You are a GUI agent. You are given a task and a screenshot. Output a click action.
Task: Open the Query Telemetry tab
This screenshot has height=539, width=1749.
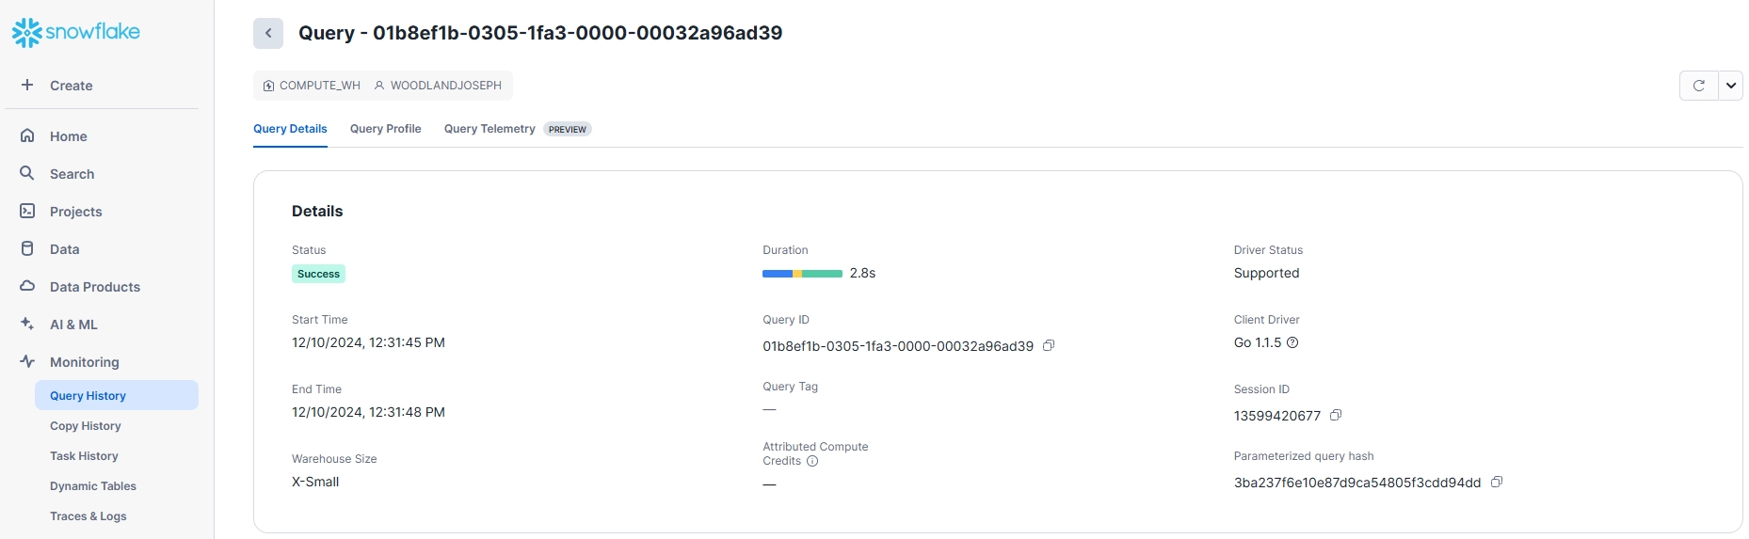[x=489, y=129]
